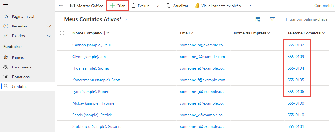Image resolution: width=335 pixels, height=132 pixels.
Task: Click the Fixados sidebar item
Action: [x=18, y=36]
